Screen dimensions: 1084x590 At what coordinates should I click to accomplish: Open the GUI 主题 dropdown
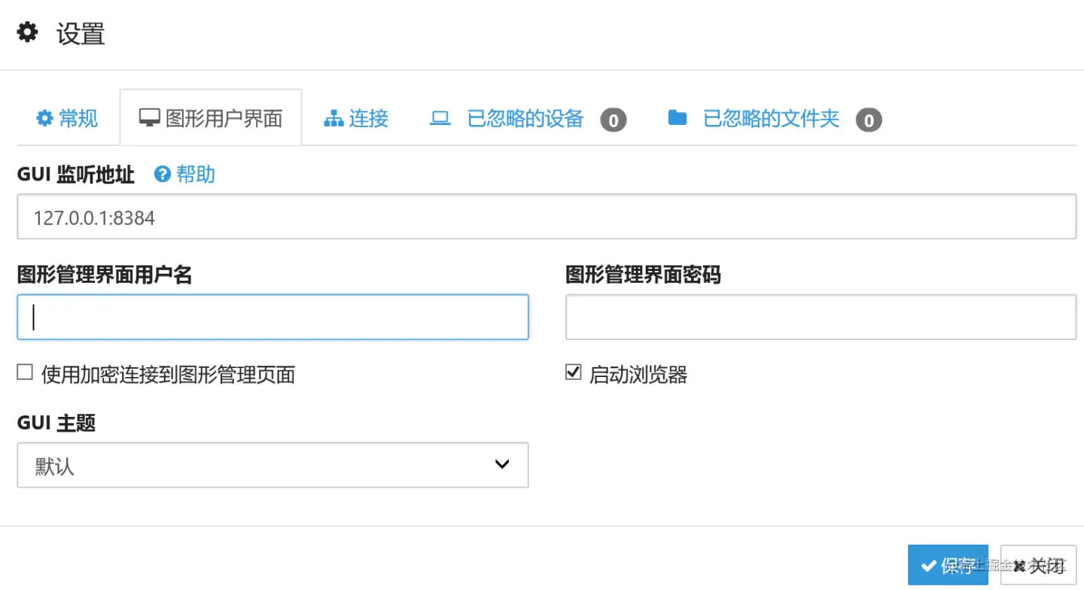[273, 465]
